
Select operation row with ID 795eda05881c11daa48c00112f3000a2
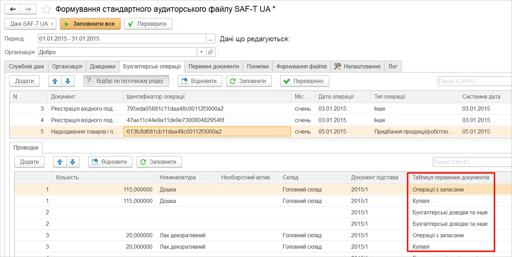click(261, 109)
